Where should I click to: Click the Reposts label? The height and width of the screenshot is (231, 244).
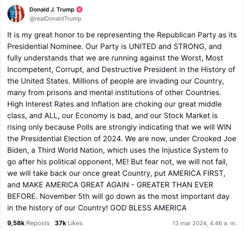[x=38, y=223]
